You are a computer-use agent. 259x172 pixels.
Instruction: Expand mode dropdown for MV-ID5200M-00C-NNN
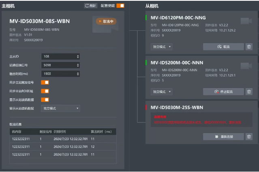(162, 92)
